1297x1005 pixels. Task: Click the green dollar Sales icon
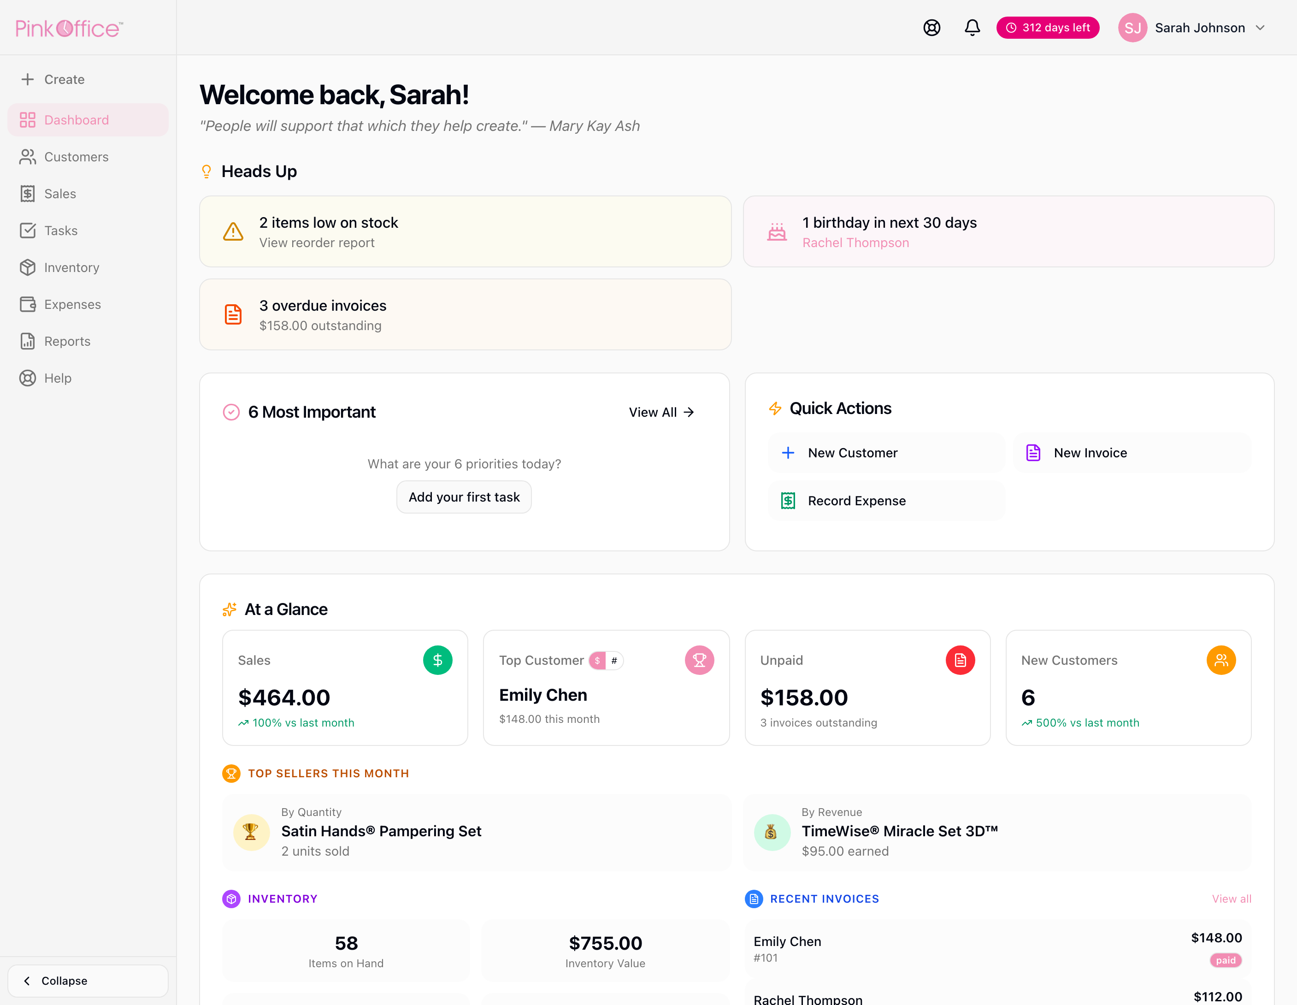pyautogui.click(x=438, y=661)
